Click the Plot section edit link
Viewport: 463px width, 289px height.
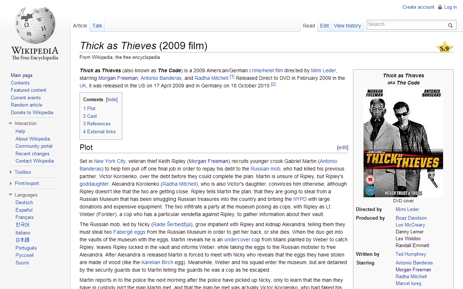click(343, 148)
